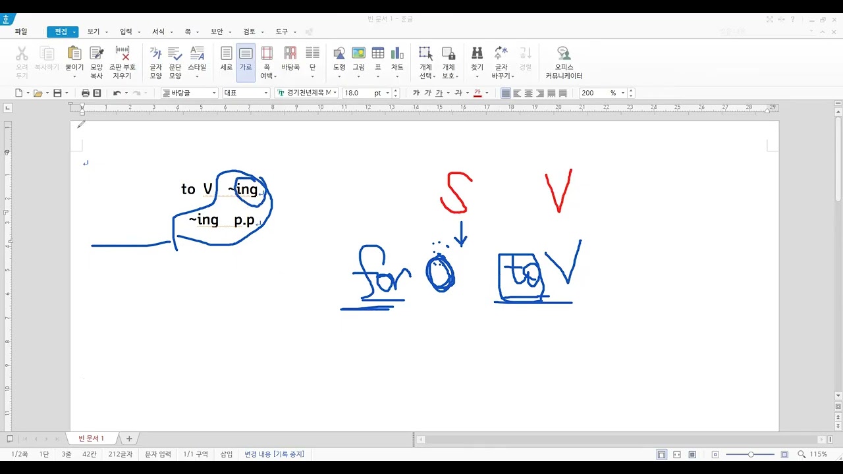Expand the 18.0 pt font size dropdown

click(x=387, y=93)
